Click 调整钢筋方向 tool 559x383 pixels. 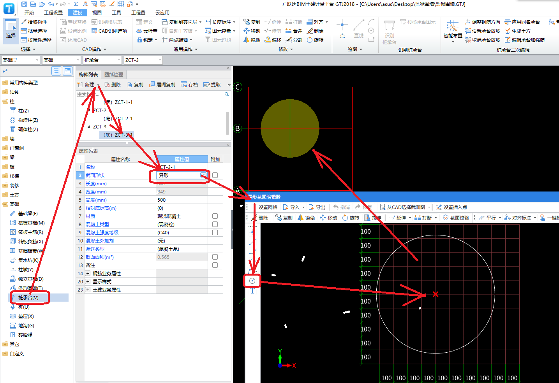483,22
